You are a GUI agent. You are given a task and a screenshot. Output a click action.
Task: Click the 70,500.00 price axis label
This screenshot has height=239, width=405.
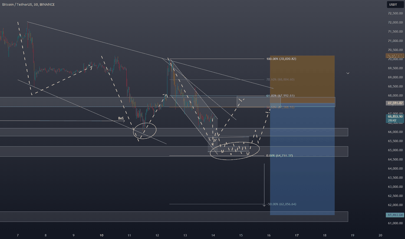tap(395, 50)
